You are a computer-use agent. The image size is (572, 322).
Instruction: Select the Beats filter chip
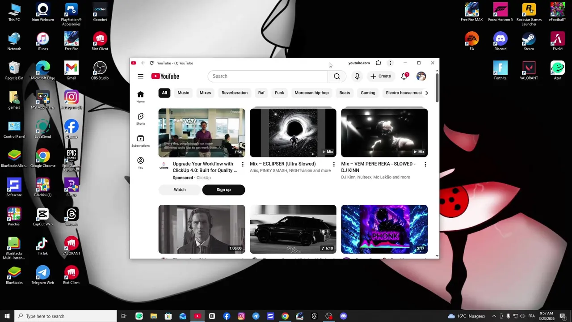345,93
